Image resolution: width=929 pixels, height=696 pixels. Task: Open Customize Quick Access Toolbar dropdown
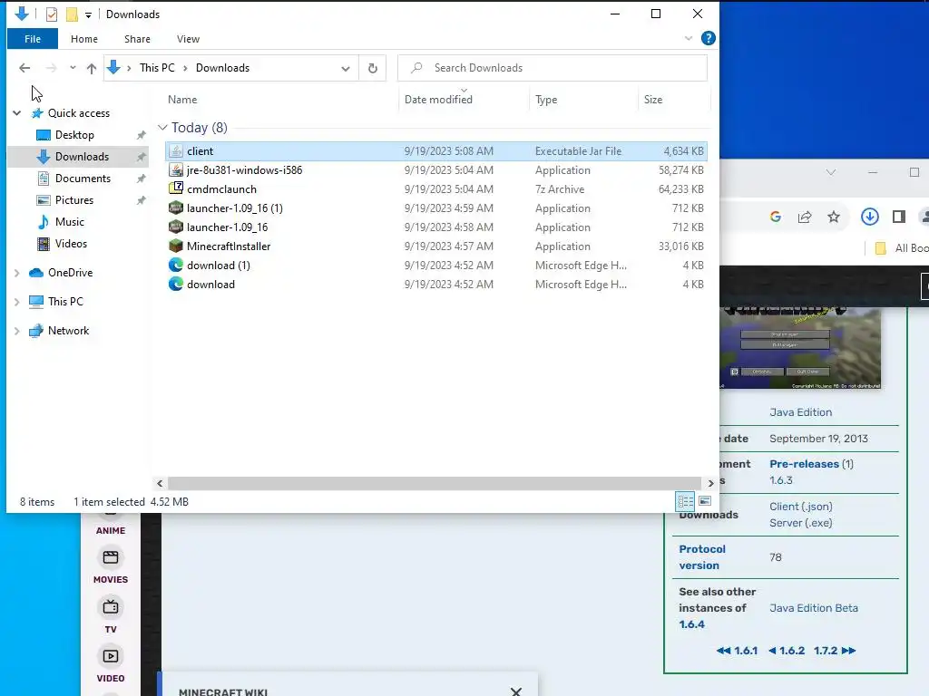[88, 14]
